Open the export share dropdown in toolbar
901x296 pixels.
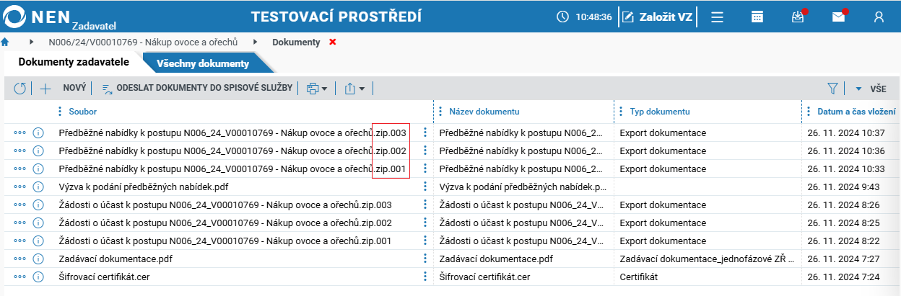354,89
